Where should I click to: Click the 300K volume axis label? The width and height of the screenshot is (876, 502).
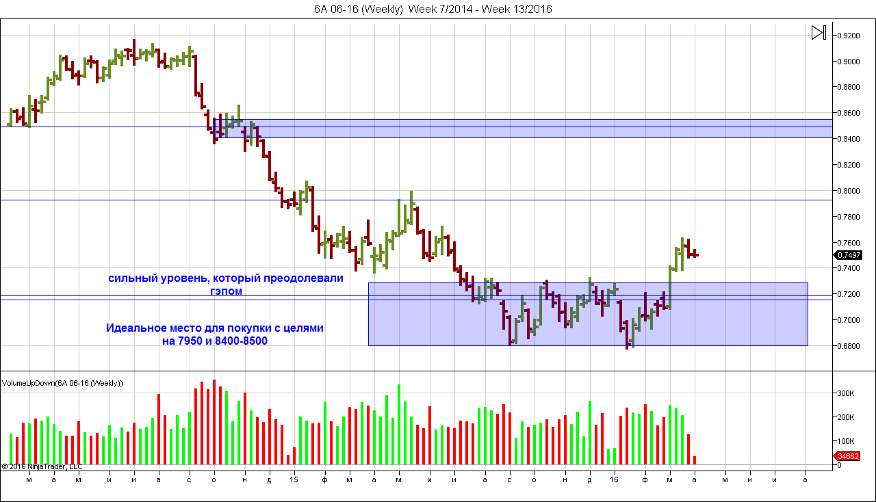(846, 393)
